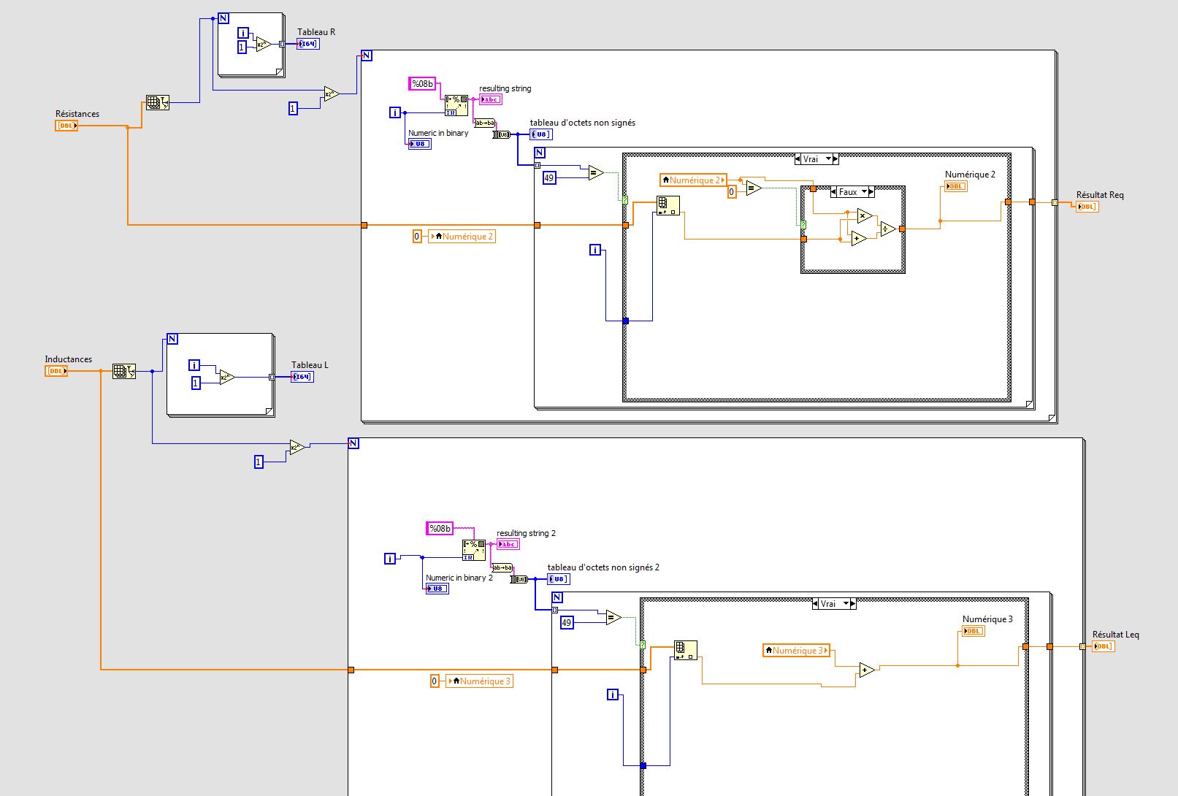This screenshot has height=796, width=1178.
Task: Click lower Vrai case selector label
Action: click(x=828, y=604)
